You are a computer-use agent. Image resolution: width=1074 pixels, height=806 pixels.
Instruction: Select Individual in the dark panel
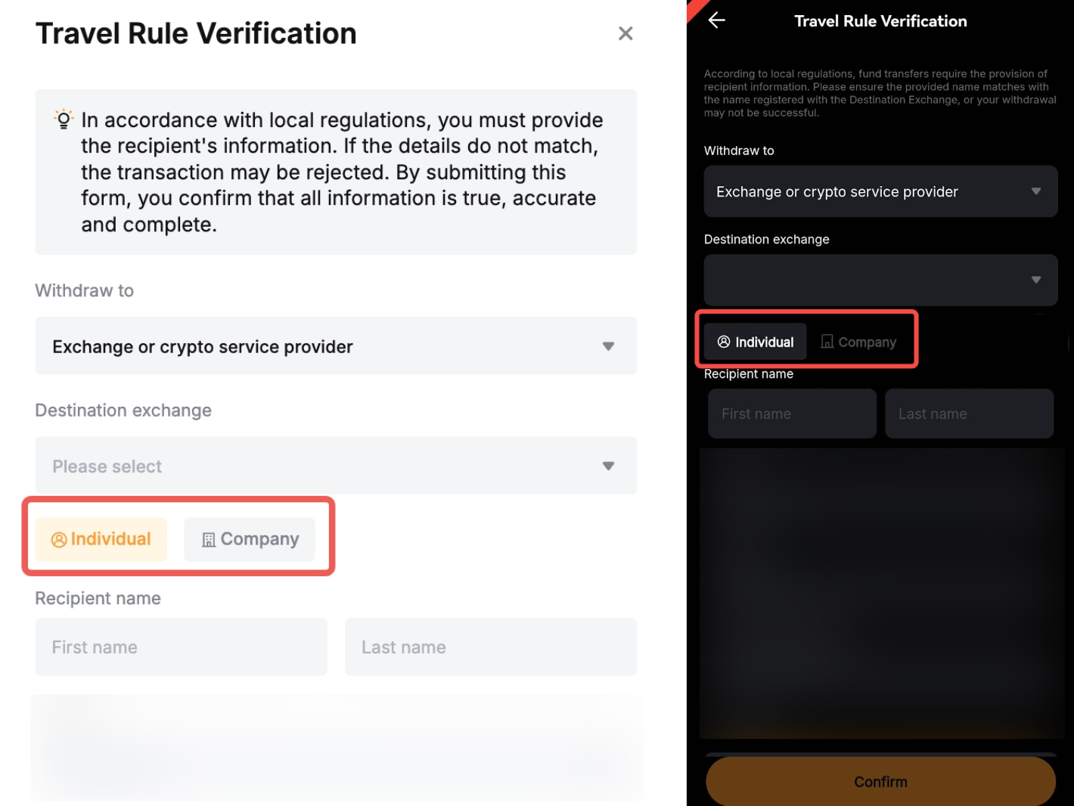tap(756, 342)
